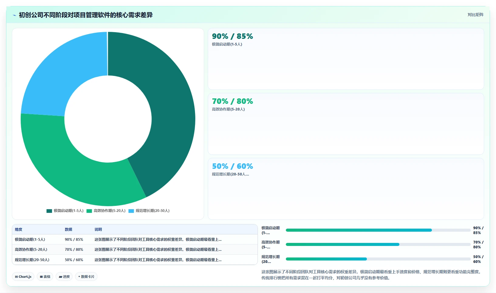Click table value 90% / 85%

(x=74, y=240)
